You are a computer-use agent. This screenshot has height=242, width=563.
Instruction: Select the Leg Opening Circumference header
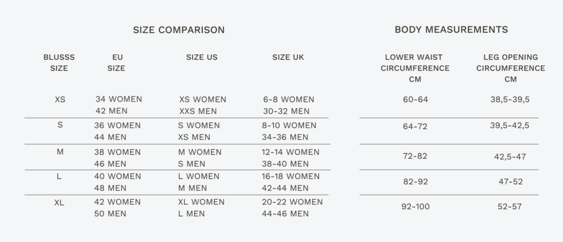coord(510,68)
